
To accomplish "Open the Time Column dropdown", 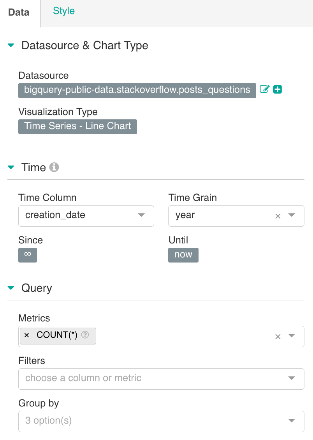I will pyautogui.click(x=142, y=215).
